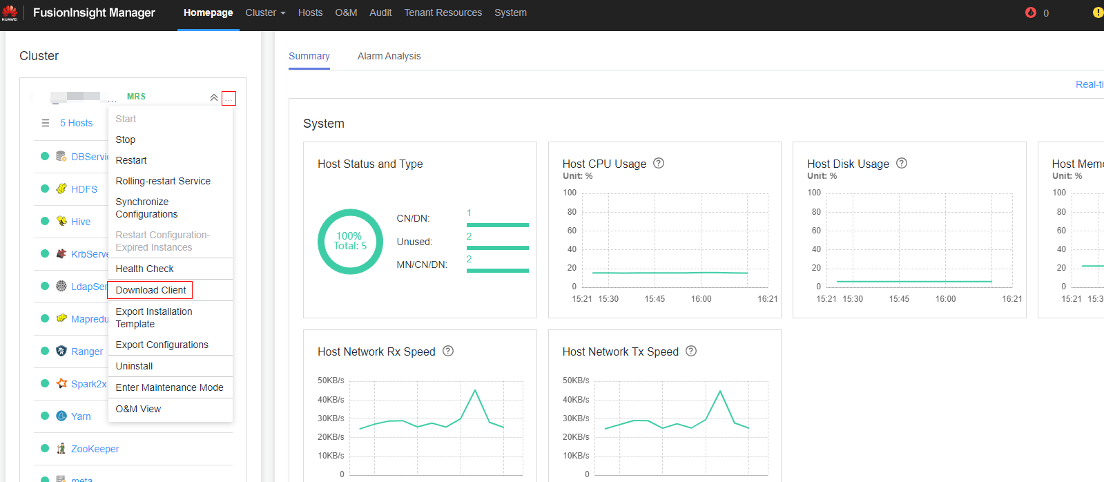Open the Hosts navigation item
This screenshot has height=482, width=1104.
(x=310, y=12)
